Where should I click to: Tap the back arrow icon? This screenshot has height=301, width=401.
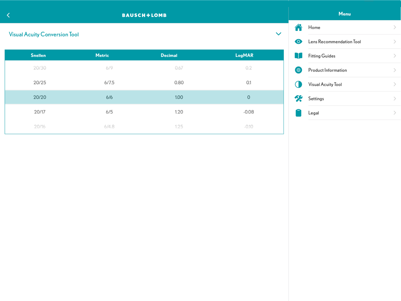tap(8, 15)
